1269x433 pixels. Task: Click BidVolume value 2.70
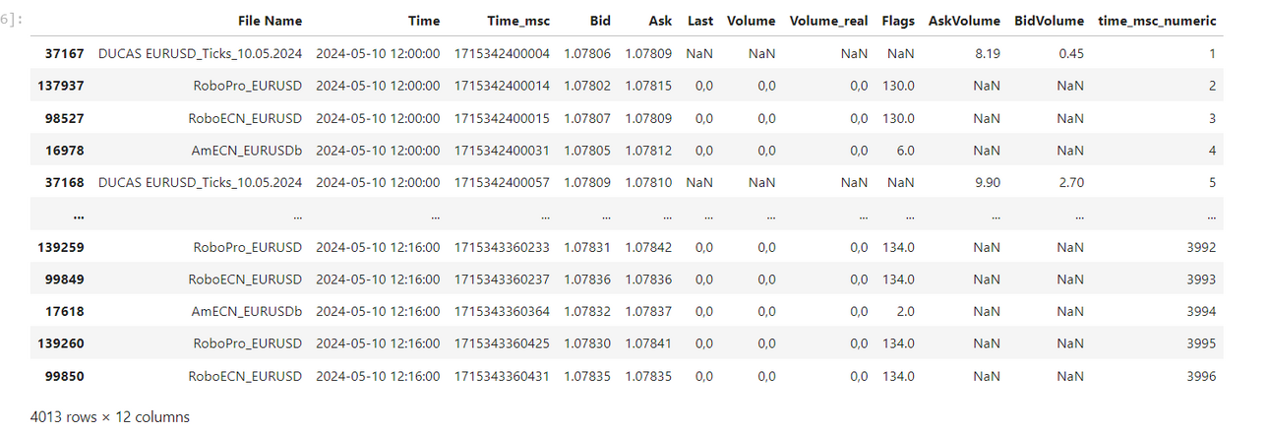[1071, 182]
